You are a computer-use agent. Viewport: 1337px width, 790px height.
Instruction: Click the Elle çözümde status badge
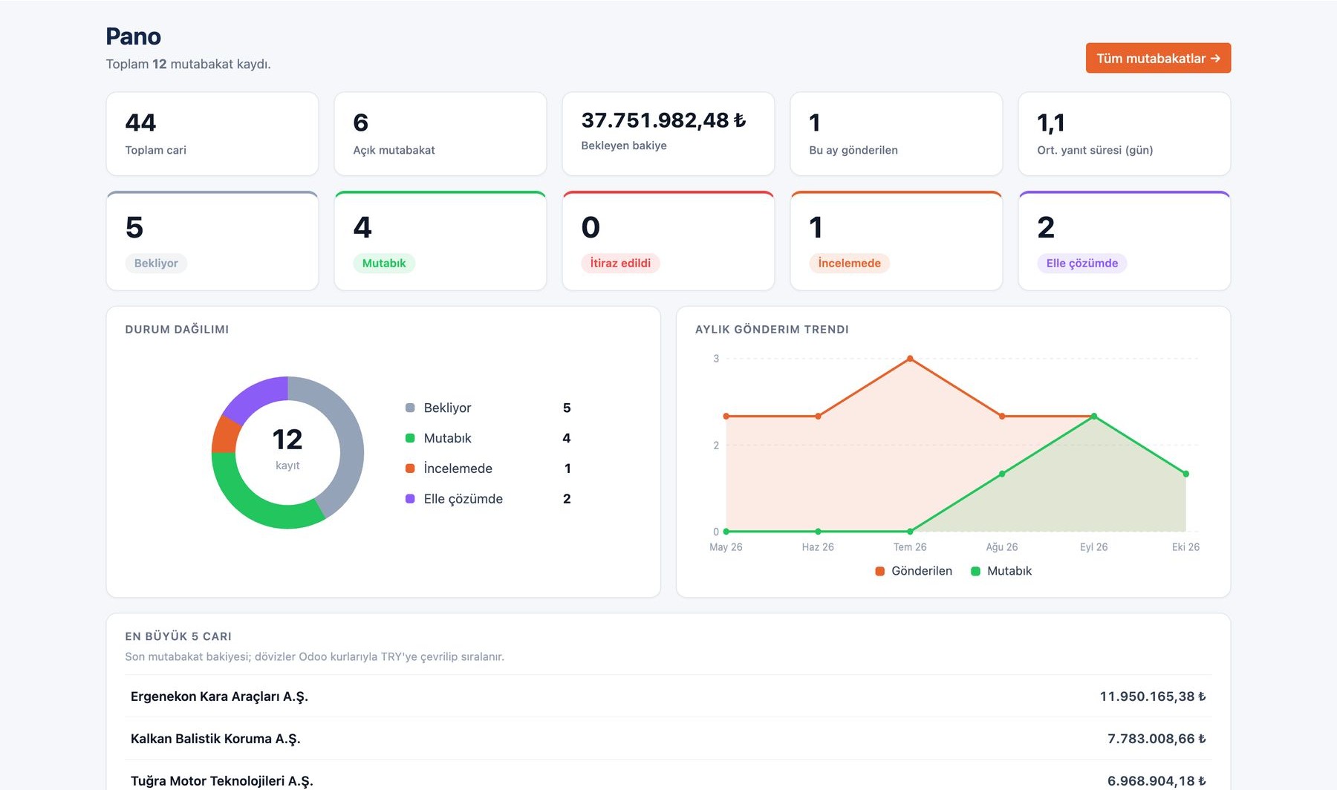tap(1081, 263)
